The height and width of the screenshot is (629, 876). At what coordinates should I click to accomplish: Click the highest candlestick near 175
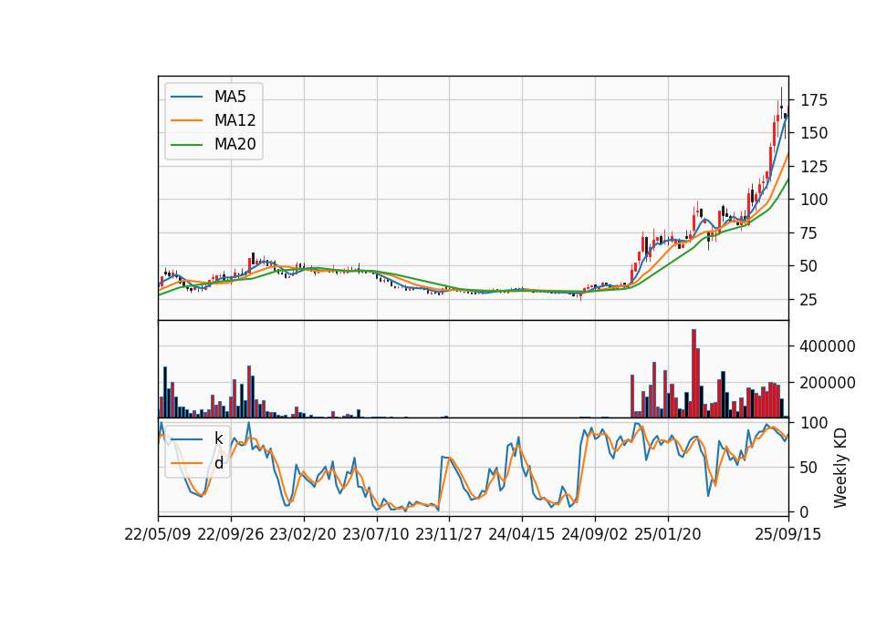pos(782,103)
